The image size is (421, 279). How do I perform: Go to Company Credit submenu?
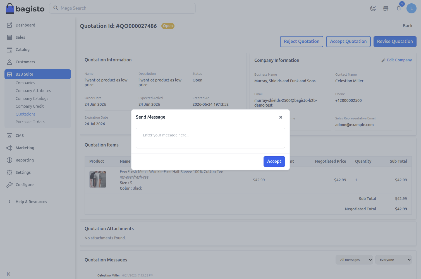point(30,106)
